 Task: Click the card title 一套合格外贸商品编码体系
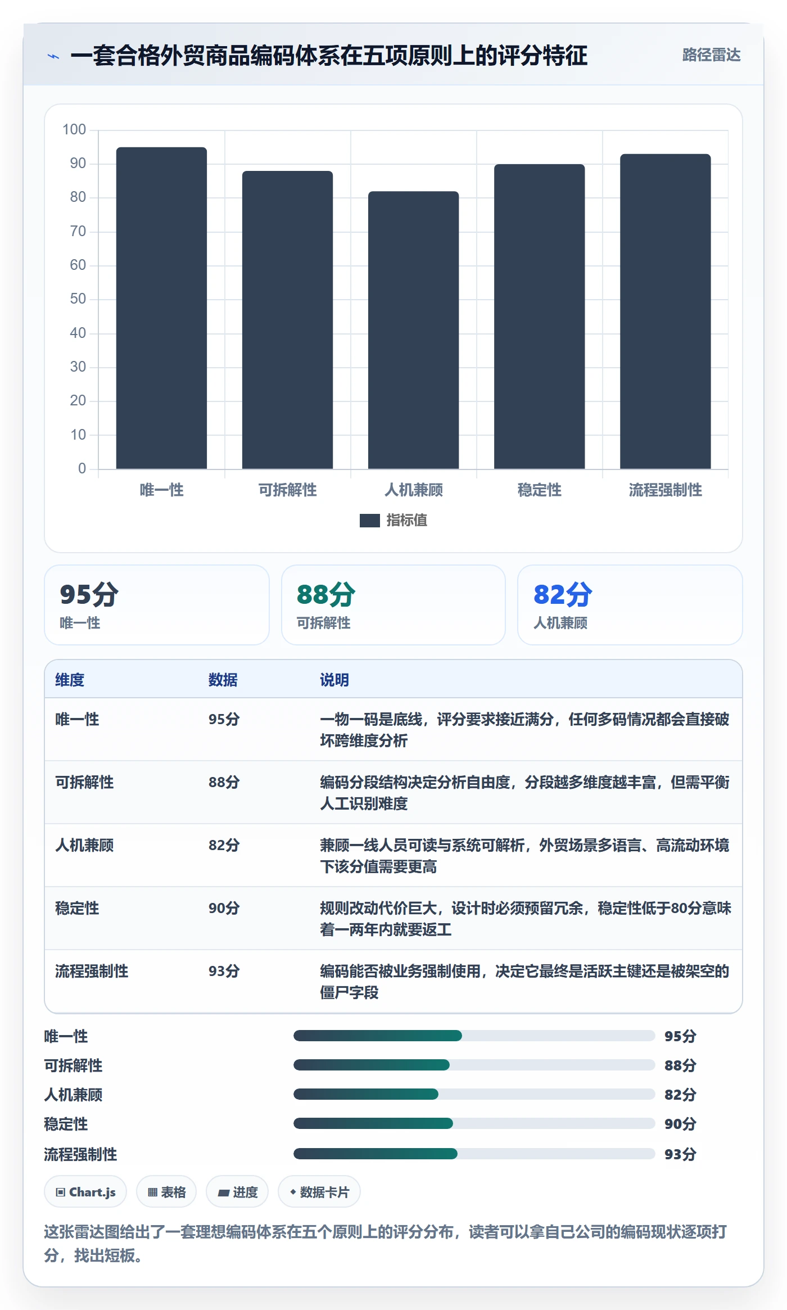(329, 56)
